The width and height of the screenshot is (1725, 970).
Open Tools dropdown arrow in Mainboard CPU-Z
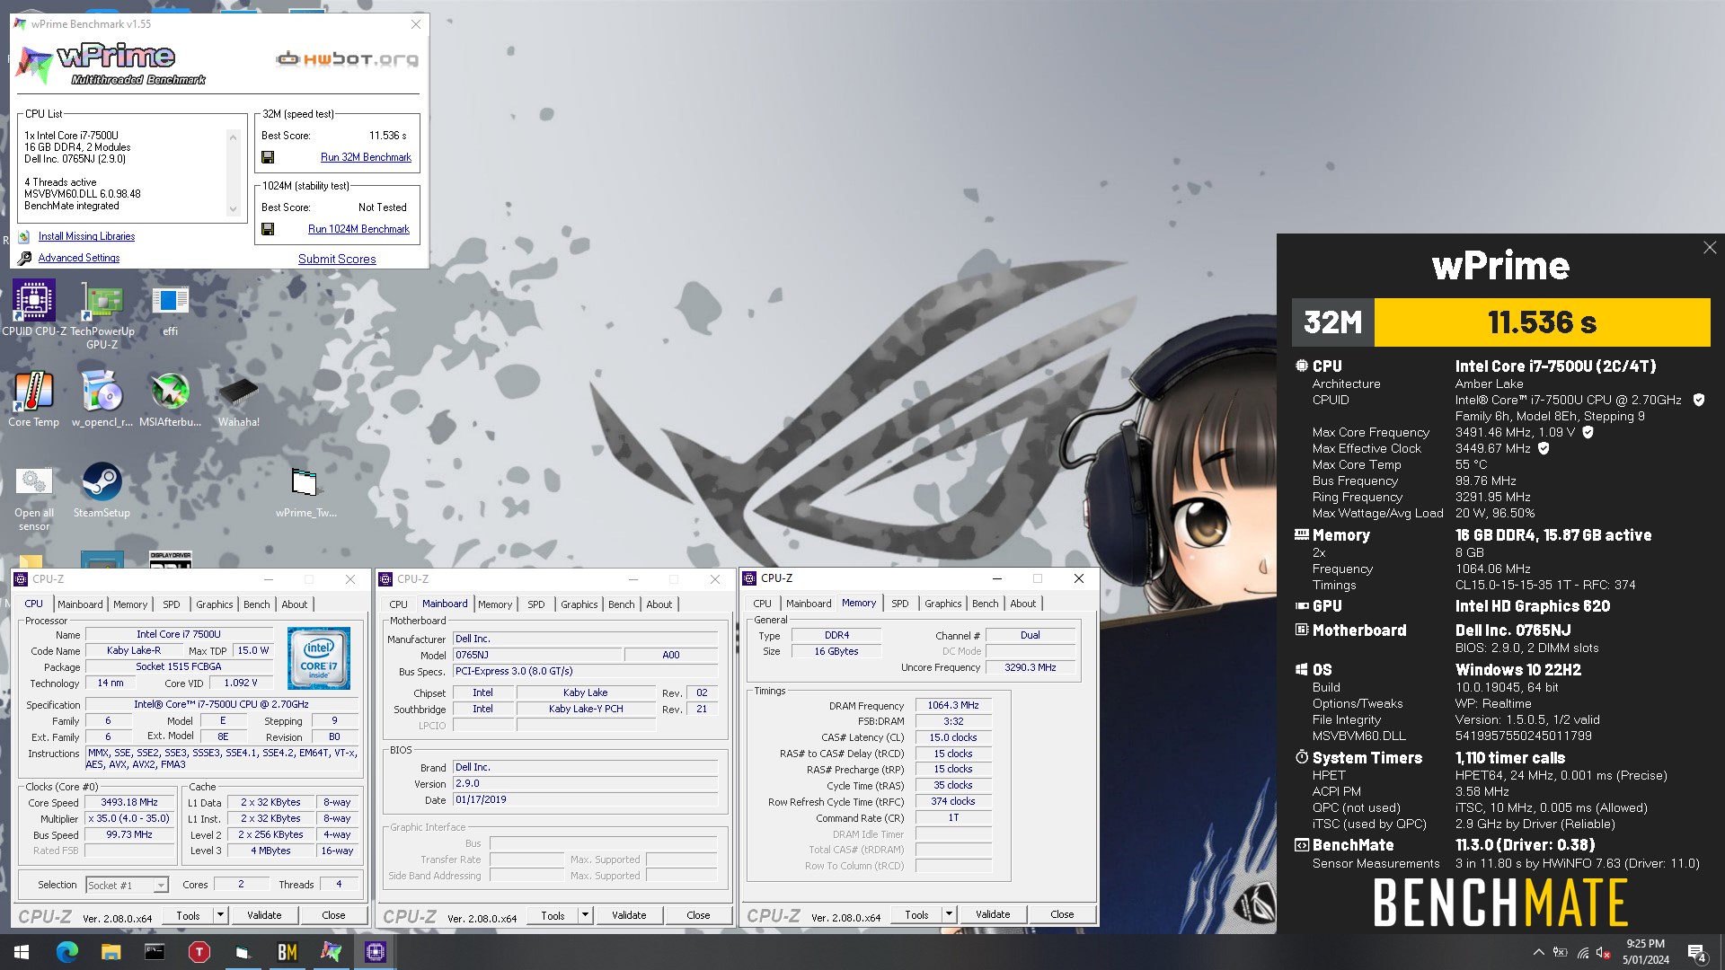pyautogui.click(x=585, y=915)
